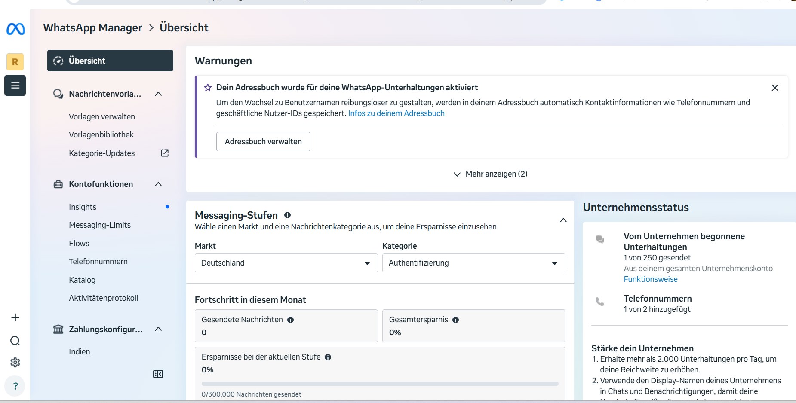Open Aktivitätenprotokoll

click(104, 298)
